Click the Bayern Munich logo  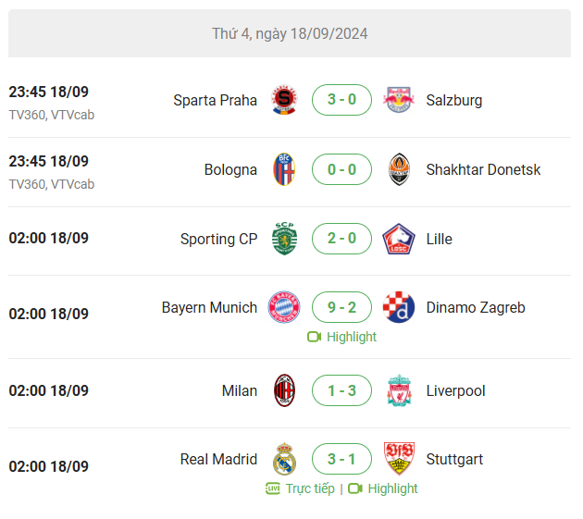284,307
